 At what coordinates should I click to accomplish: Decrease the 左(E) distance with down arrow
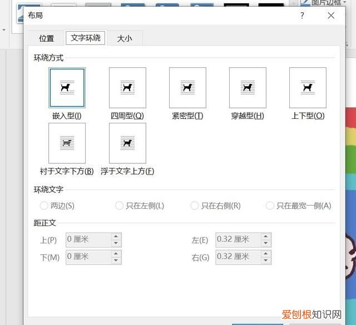tap(266, 243)
